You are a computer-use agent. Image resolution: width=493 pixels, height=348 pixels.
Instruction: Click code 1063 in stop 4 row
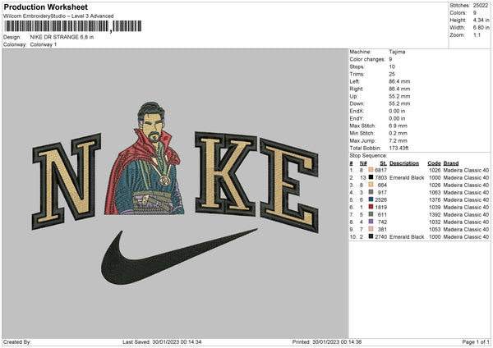point(435,192)
